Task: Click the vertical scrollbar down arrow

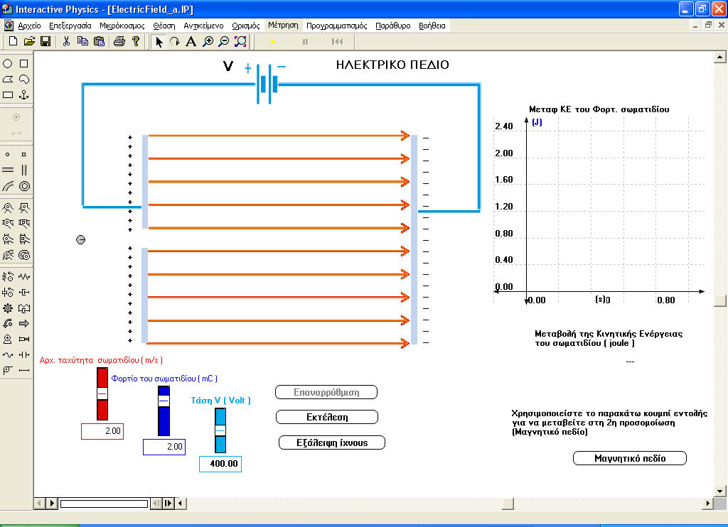Action: coord(719,491)
